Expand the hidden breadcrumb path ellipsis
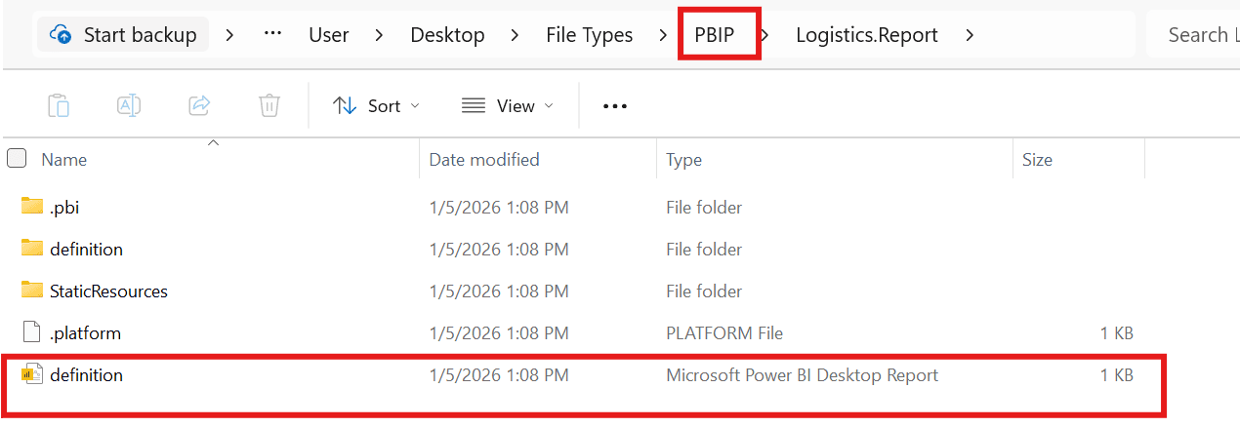Image resolution: width=1240 pixels, height=427 pixels. (x=273, y=35)
